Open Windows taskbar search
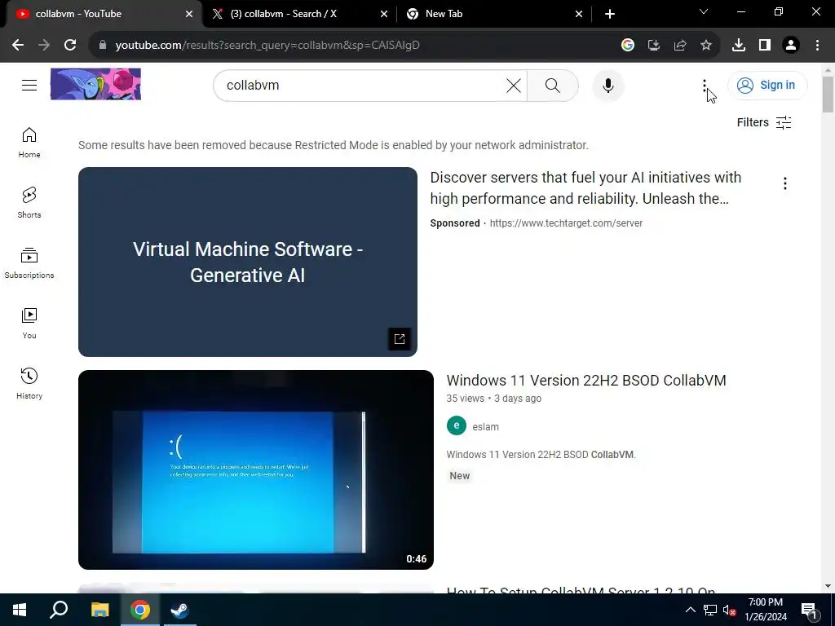This screenshot has height=626, width=835. tap(59, 610)
